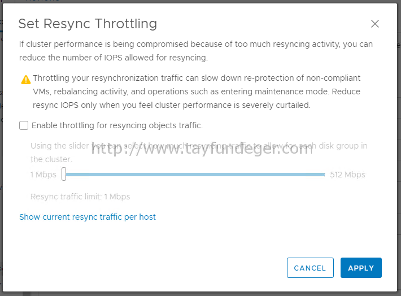This screenshot has height=296, width=401.
Task: Click the warning text about throttling resynchronization
Action: click(x=197, y=92)
